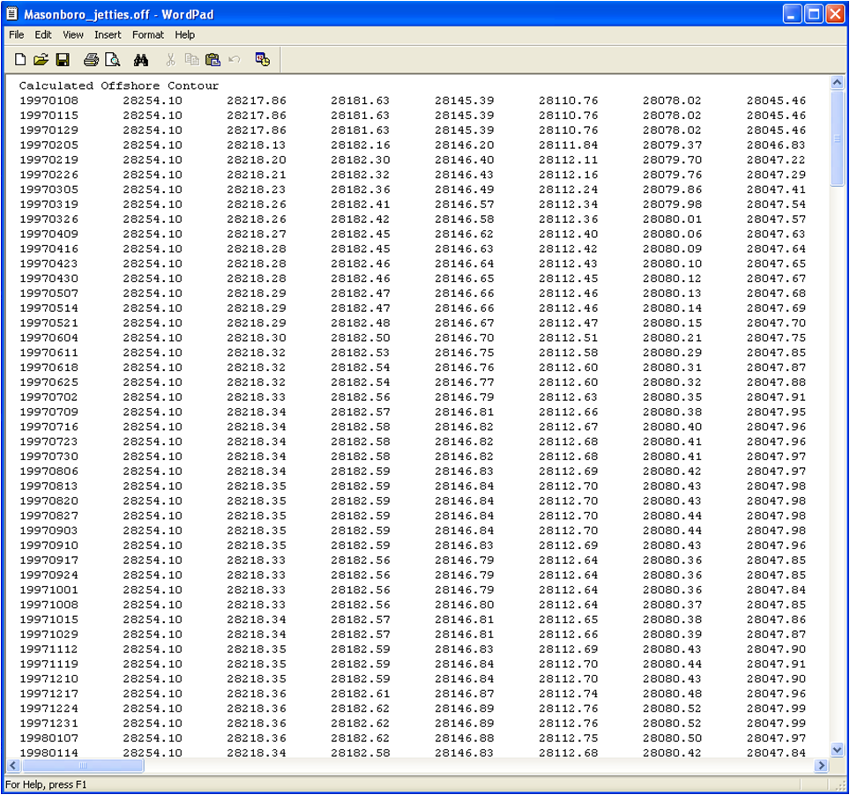The height and width of the screenshot is (795, 850).
Task: Click value 28112.34 in the 19970319 row
Action: 568,204
